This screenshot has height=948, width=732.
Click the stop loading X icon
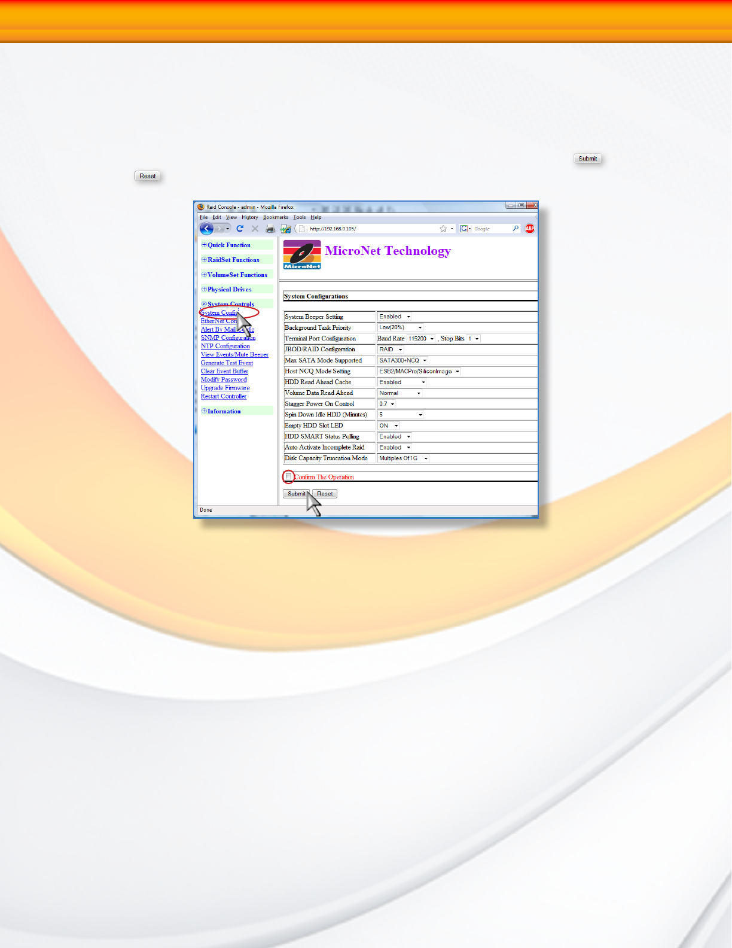[x=255, y=229]
